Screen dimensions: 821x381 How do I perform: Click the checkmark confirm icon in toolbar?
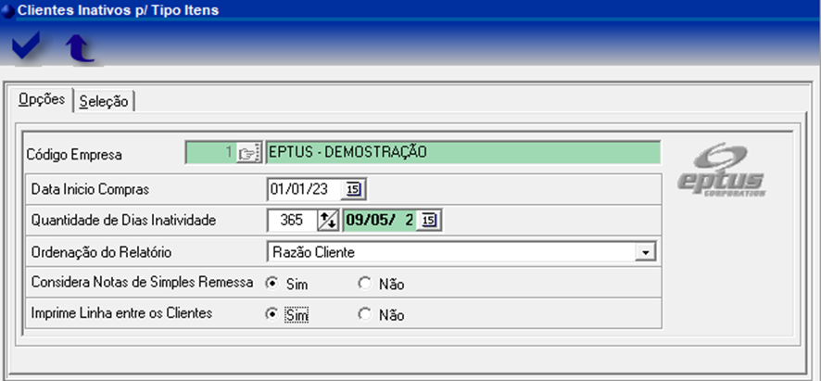point(27,46)
